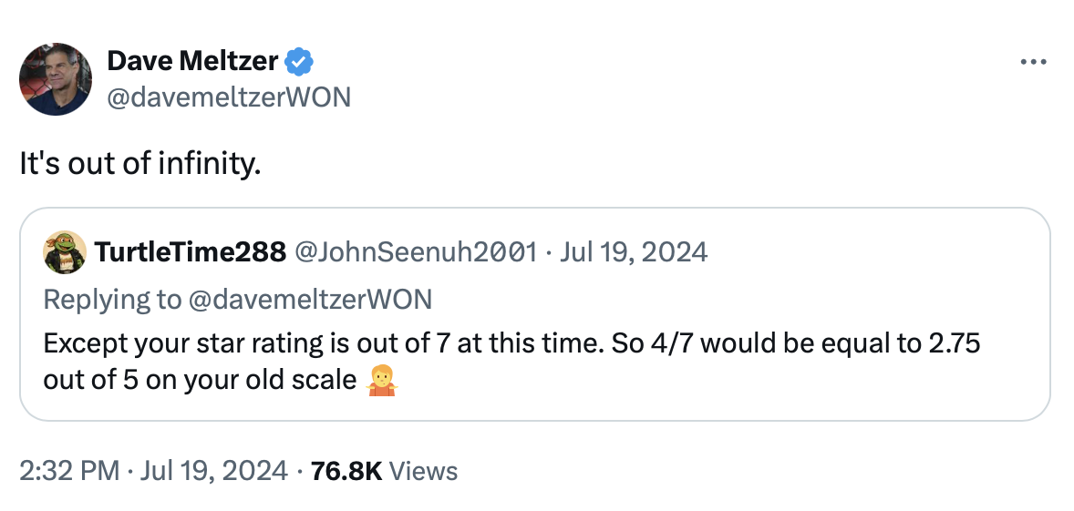1074x511 pixels.
Task: Click the "Except your star rating" quoted text
Action: (x=182, y=345)
